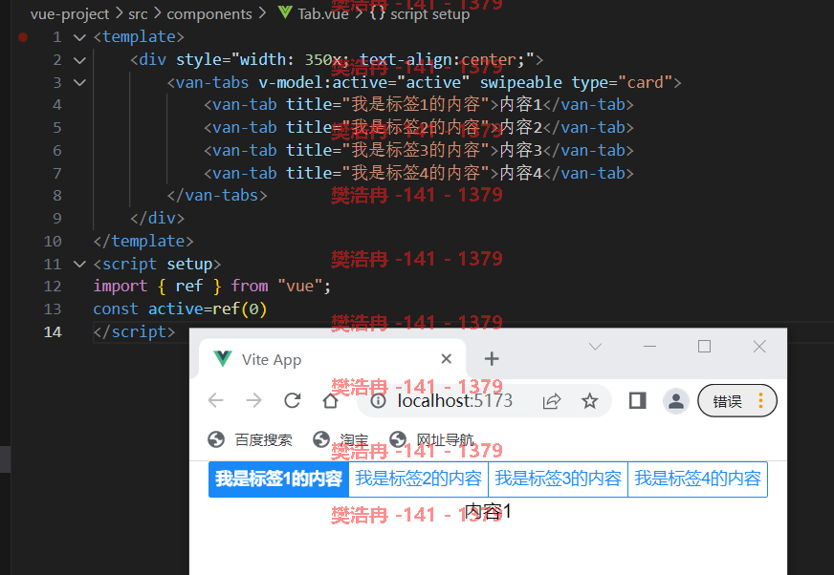Viewport: 834px width, 575px height.
Task: Collapse the template block at line 1
Action: coord(79,37)
